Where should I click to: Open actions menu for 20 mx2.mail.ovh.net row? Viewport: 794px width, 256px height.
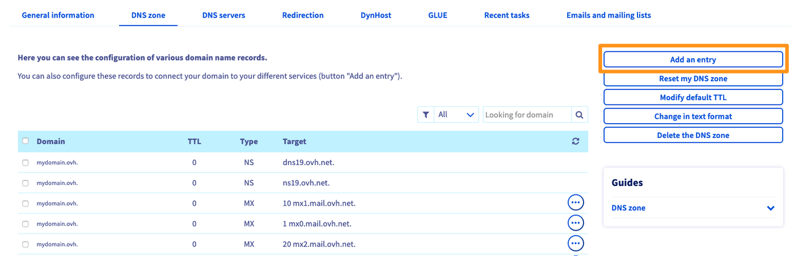(x=576, y=244)
